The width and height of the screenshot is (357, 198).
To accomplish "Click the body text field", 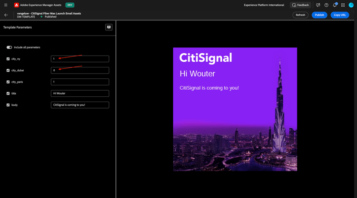I will coord(80,105).
